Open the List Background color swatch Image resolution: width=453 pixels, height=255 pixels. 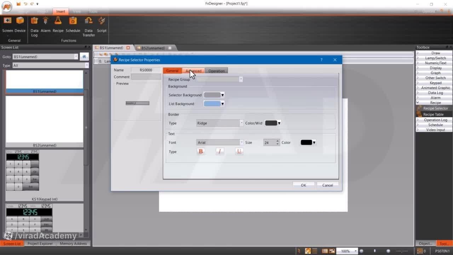click(x=214, y=104)
